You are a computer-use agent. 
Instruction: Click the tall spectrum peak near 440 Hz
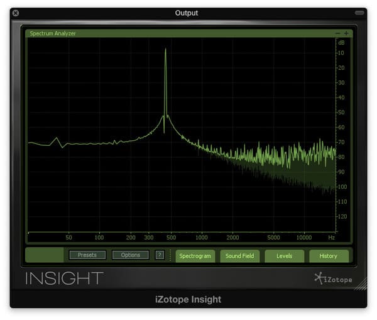165,69
